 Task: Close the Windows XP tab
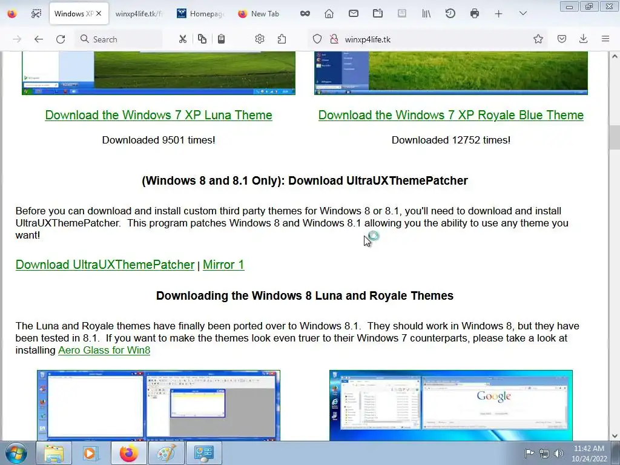click(x=99, y=13)
